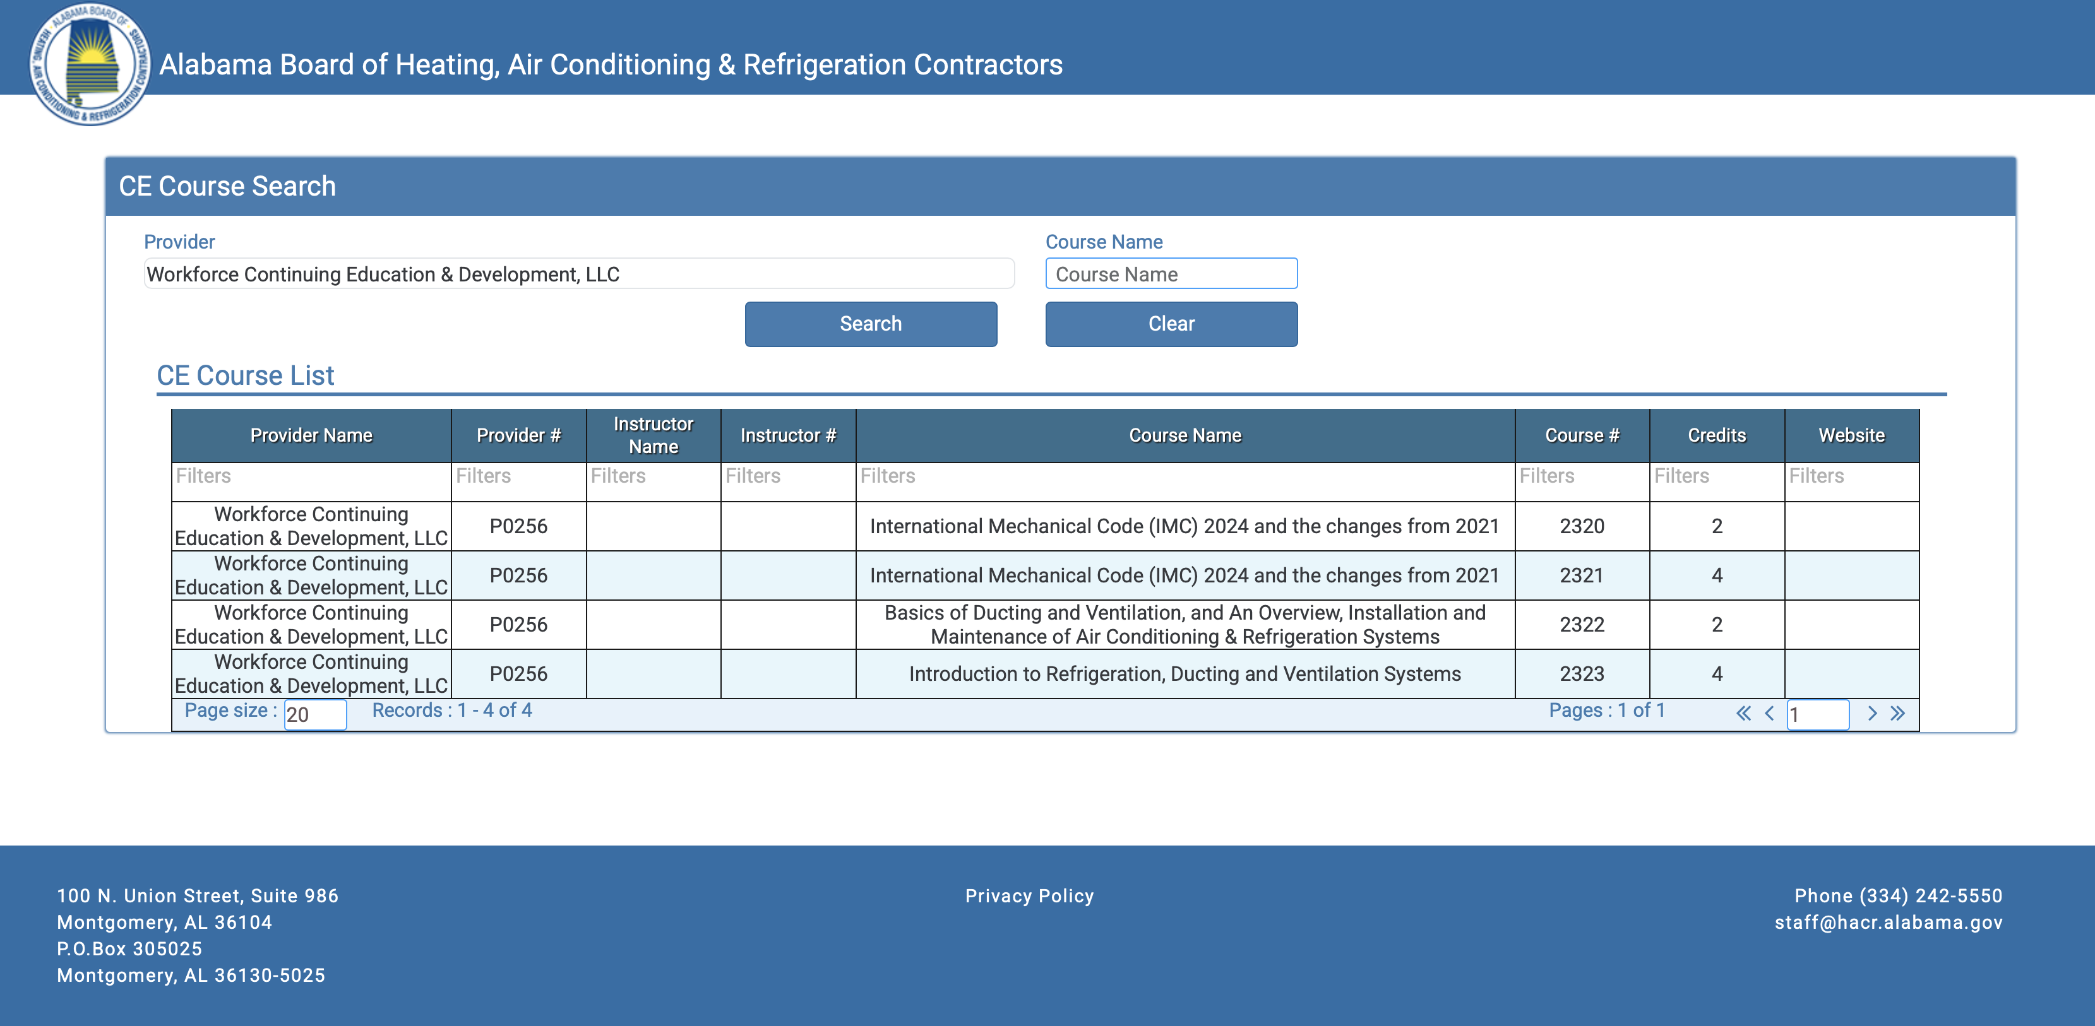Sort by Instructor Name column header
Viewport: 2095px width, 1026px height.
654,436
